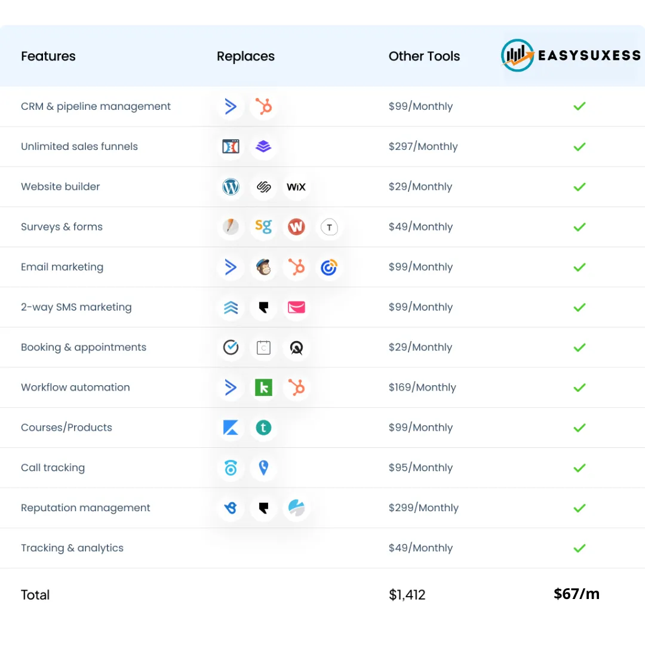Click the Calendly icon in the Booking row

pyautogui.click(x=263, y=348)
